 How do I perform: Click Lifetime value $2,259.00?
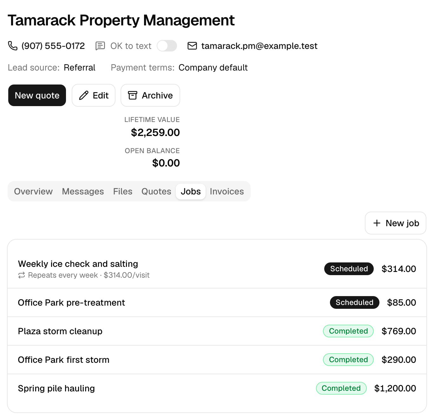[155, 132]
